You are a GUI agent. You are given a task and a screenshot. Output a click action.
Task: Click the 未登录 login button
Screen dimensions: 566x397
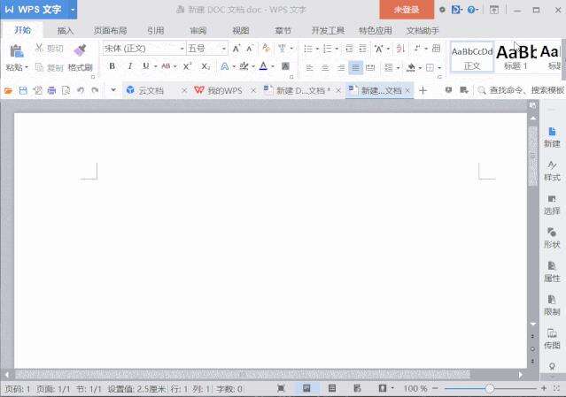click(407, 10)
